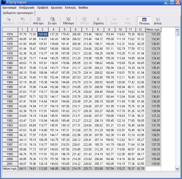The height and width of the screenshot is (179, 182).
Task: Click cell 124,22 in row 1981
Action: (x=121, y=68)
